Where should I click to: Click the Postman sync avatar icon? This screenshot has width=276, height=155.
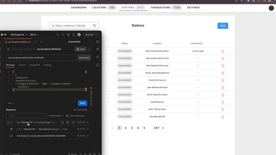(x=79, y=34)
